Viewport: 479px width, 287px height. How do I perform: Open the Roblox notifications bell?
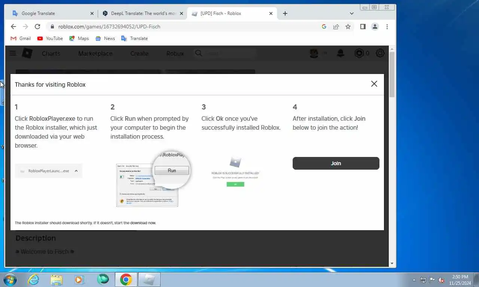click(341, 53)
